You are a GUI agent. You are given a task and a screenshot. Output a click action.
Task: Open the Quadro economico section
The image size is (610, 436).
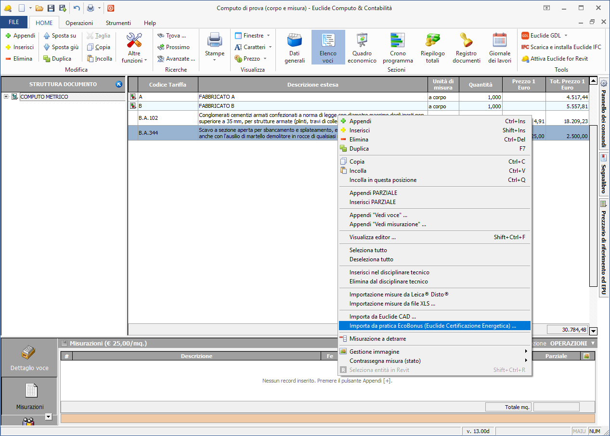[x=362, y=48]
